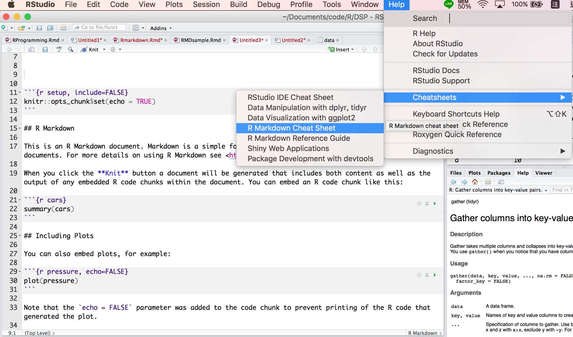Collapse cars chunk fold arrow line 21

tap(20, 200)
